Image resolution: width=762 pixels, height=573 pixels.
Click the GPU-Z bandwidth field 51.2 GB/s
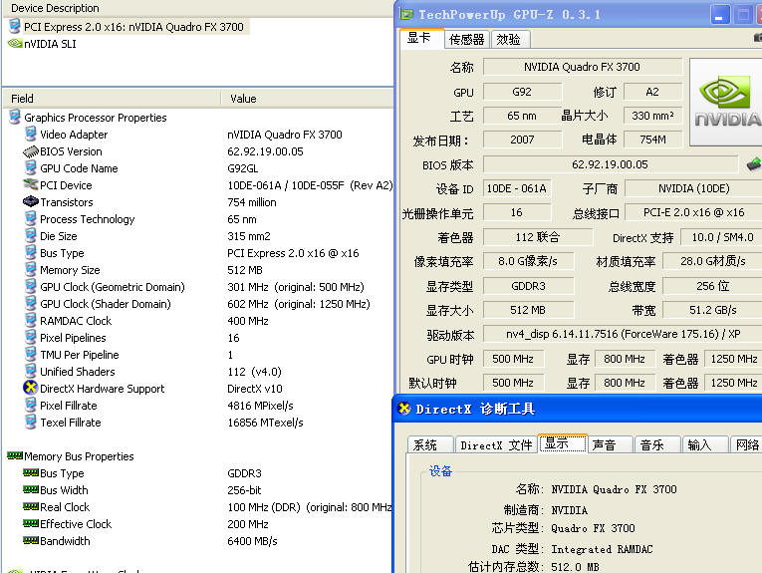(x=712, y=310)
